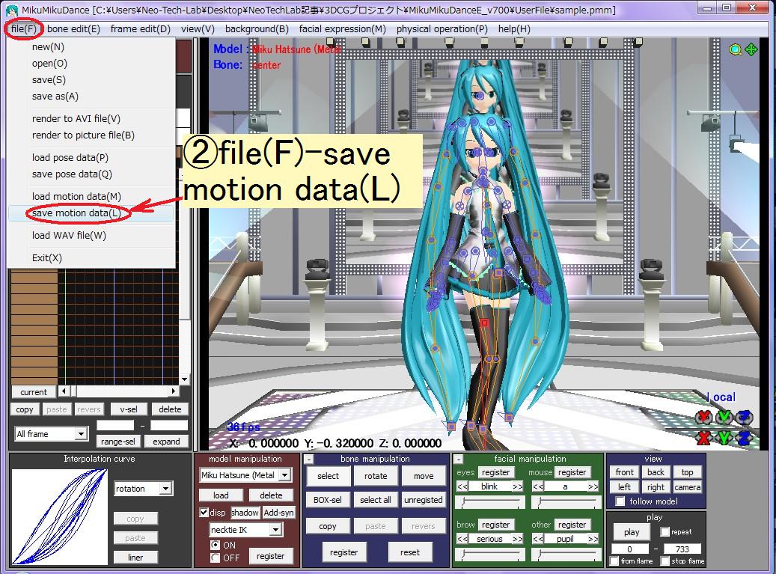The image size is (776, 574).
Task: Click the interpolation curve graph
Action: coord(59,517)
